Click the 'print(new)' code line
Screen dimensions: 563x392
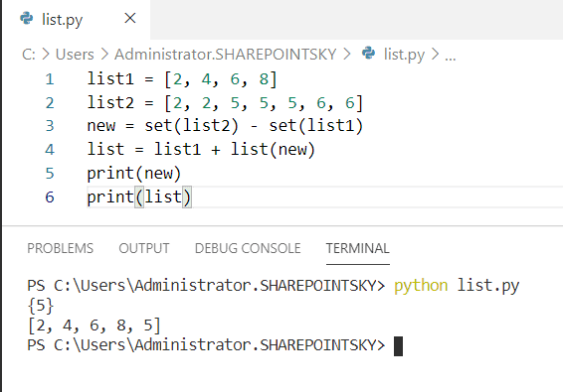(134, 174)
